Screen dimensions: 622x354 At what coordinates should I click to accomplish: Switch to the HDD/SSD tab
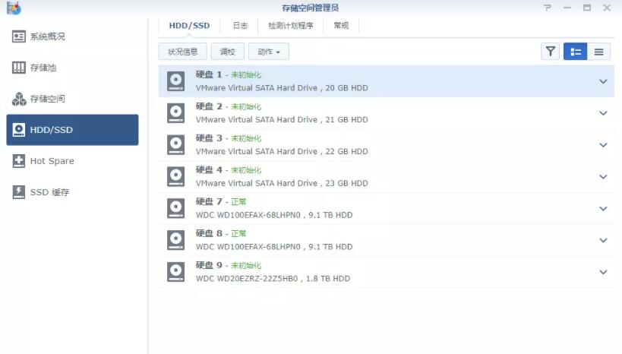[x=189, y=26]
